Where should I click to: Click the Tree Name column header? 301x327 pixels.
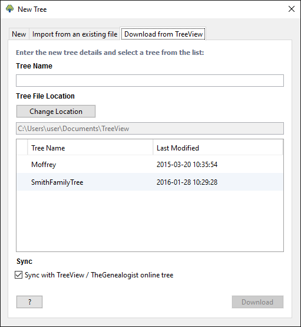pyautogui.click(x=90, y=148)
